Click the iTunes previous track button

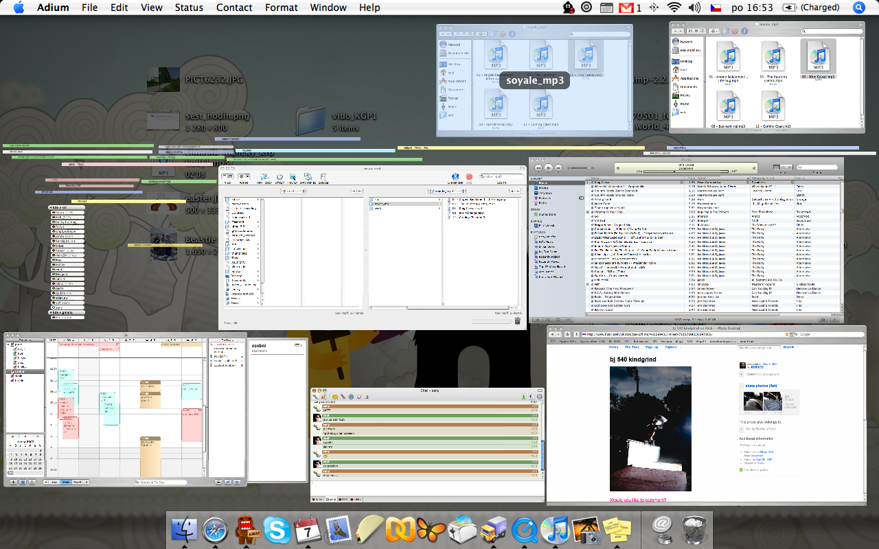538,167
